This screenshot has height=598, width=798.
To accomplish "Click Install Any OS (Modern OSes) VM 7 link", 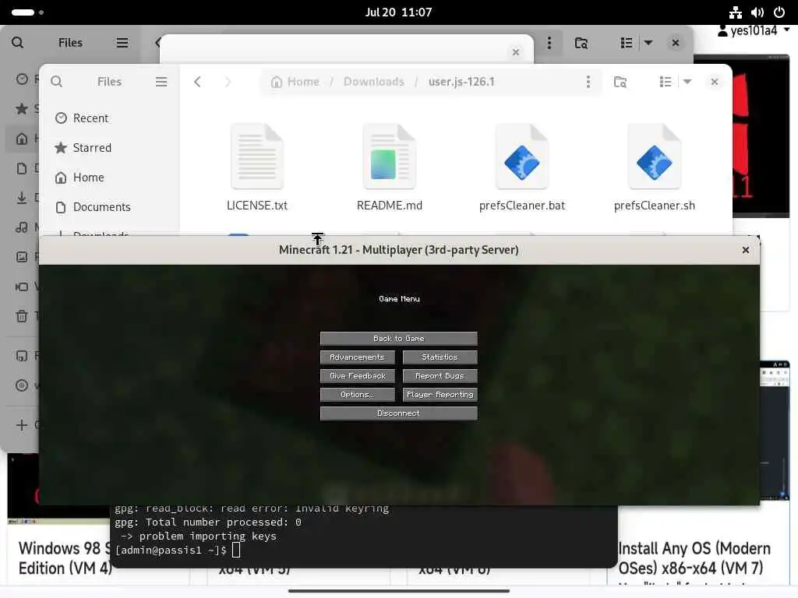I will click(x=694, y=558).
